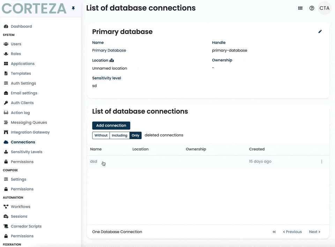This screenshot has height=247, width=335.
Task: Go to the Previous page
Action: [x=292, y=232]
